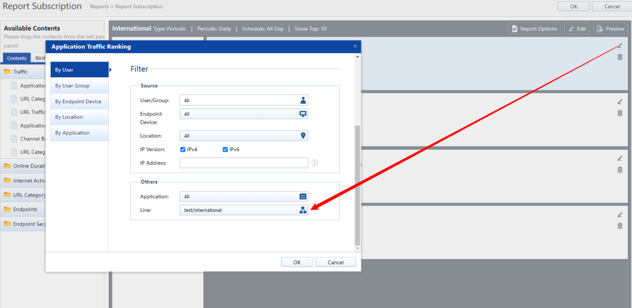
Task: Click the application grid icon in Application field
Action: click(x=303, y=196)
